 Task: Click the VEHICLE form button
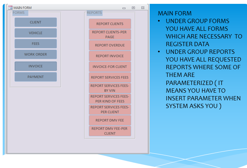point(35,33)
